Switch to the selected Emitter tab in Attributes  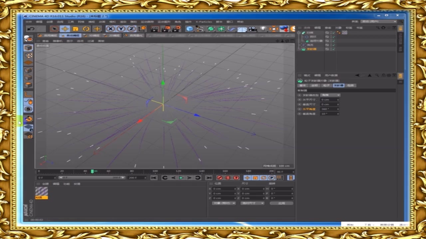(338, 85)
